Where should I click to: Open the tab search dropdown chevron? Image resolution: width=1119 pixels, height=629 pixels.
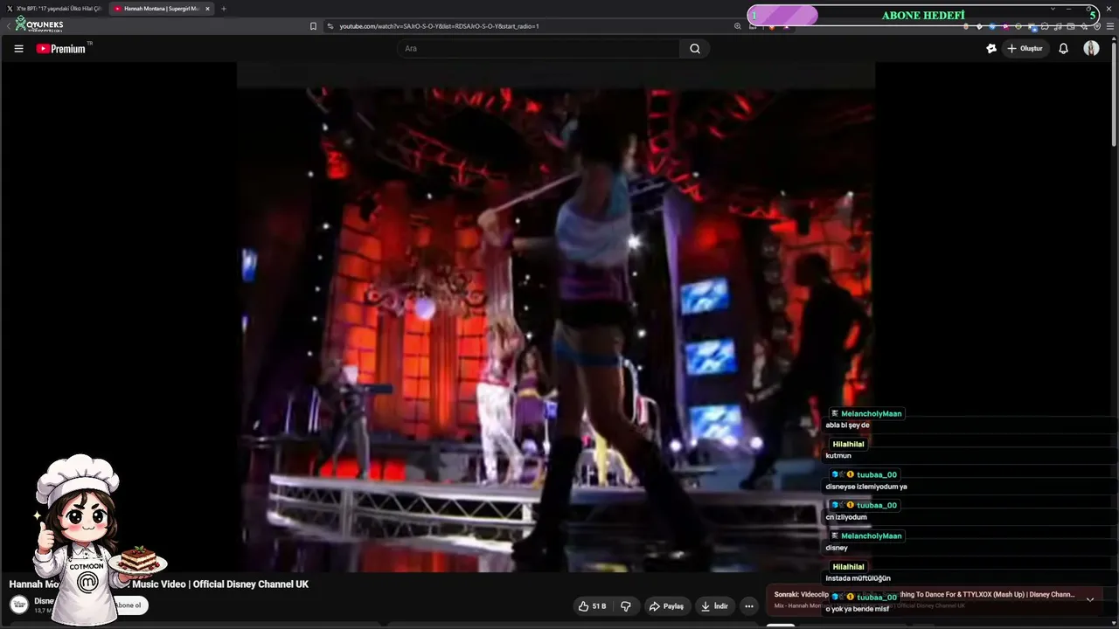(x=1053, y=9)
